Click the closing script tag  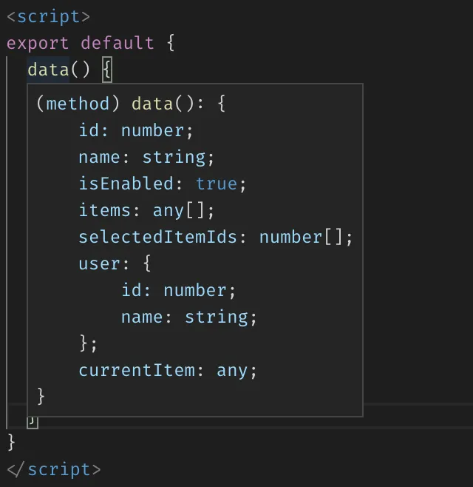click(x=53, y=469)
